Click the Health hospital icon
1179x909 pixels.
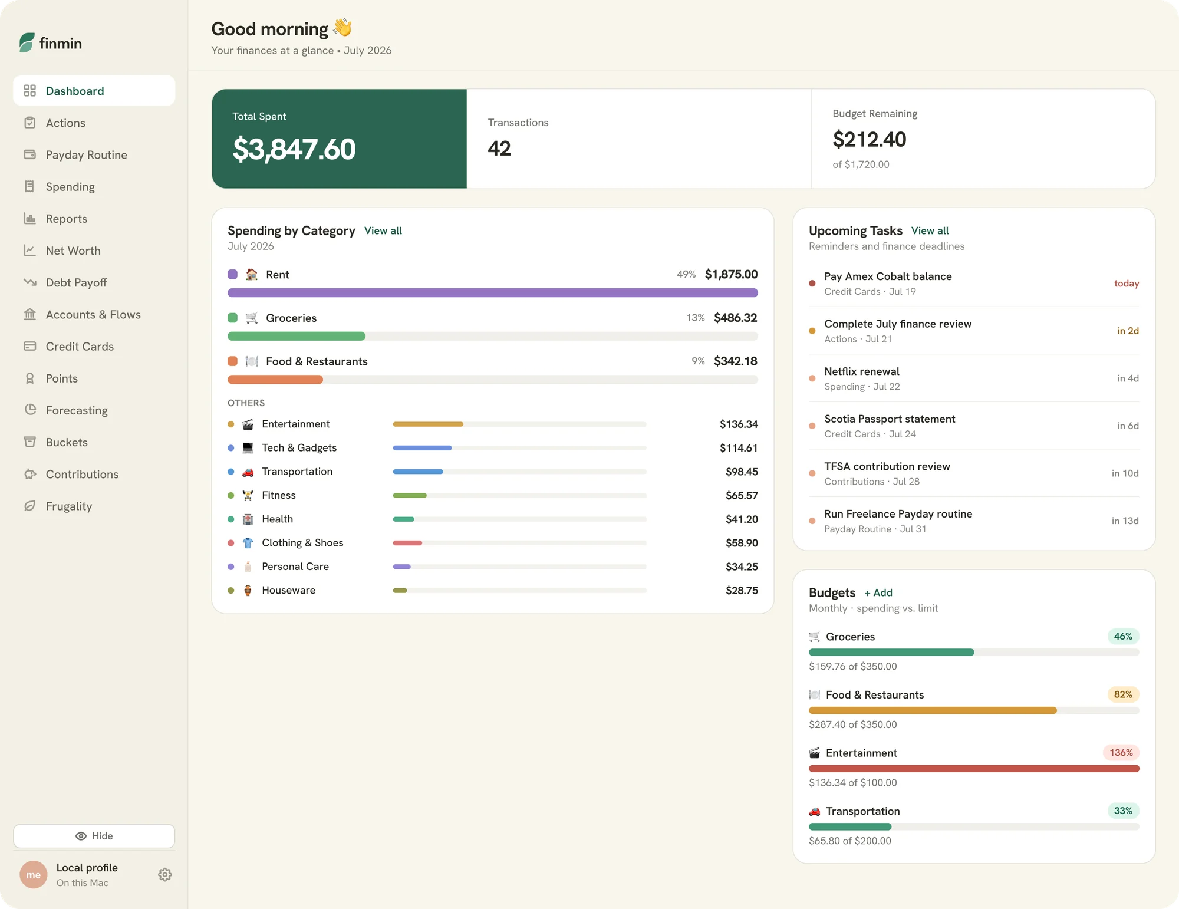[248, 519]
